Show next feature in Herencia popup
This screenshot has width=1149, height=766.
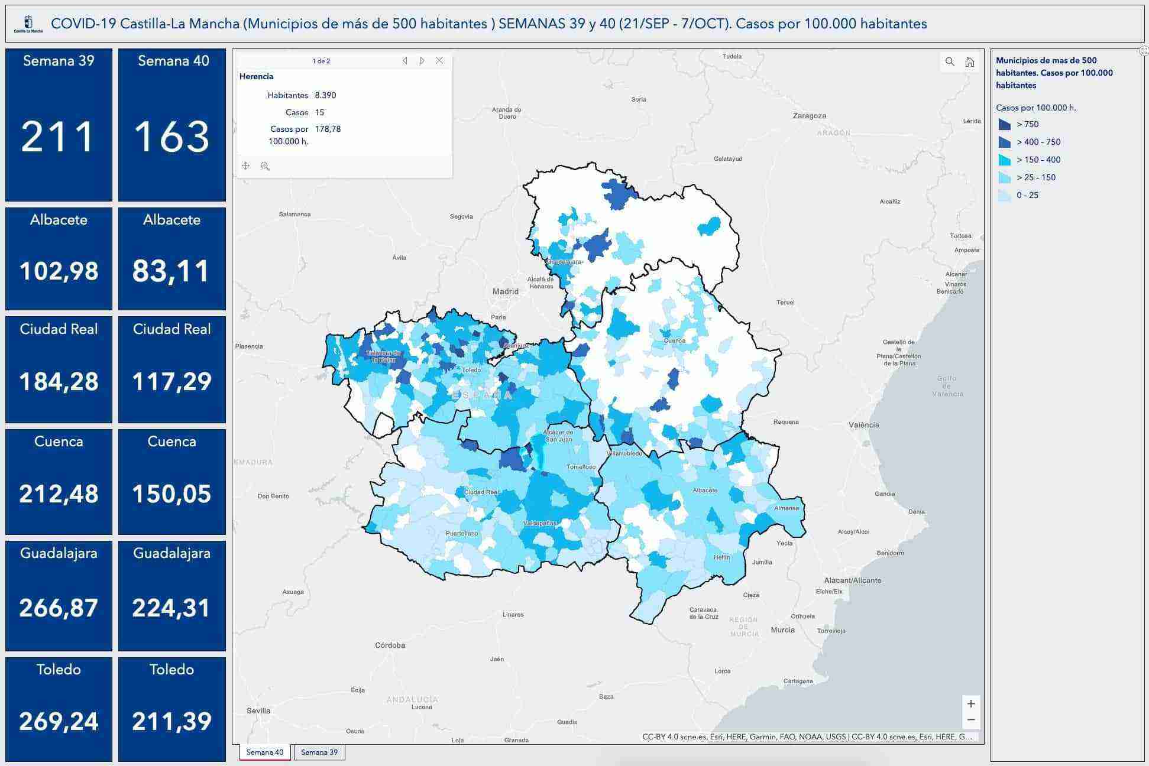pyautogui.click(x=422, y=61)
